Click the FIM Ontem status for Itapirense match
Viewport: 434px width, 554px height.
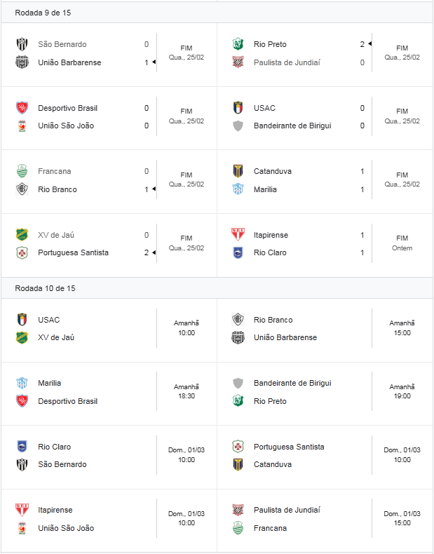tap(402, 243)
